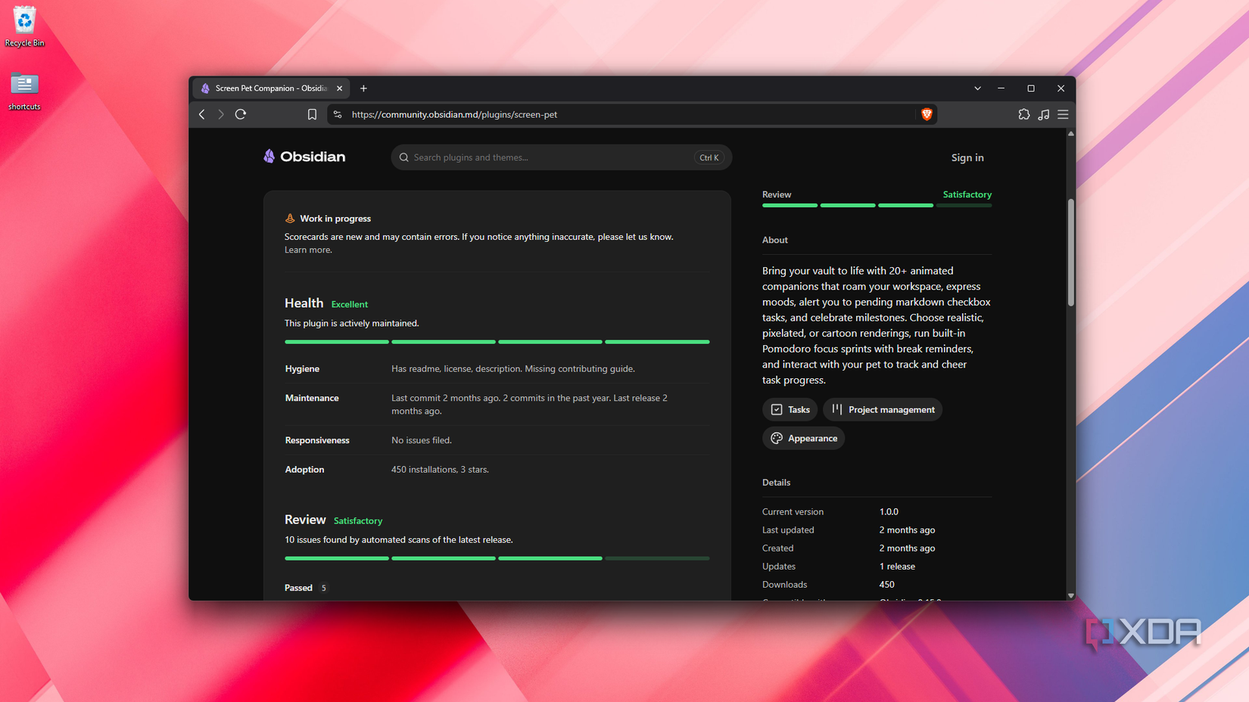Screen dimensions: 1249x702
Task: Open the Recycle Bin desktop icon
Action: click(24, 26)
